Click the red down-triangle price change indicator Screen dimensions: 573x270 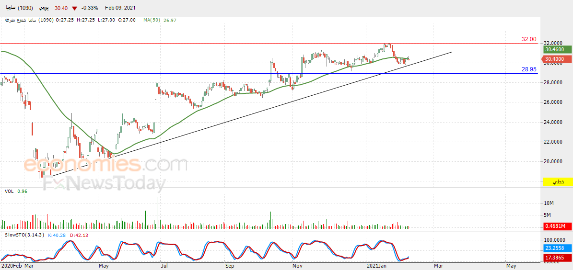(x=74, y=9)
